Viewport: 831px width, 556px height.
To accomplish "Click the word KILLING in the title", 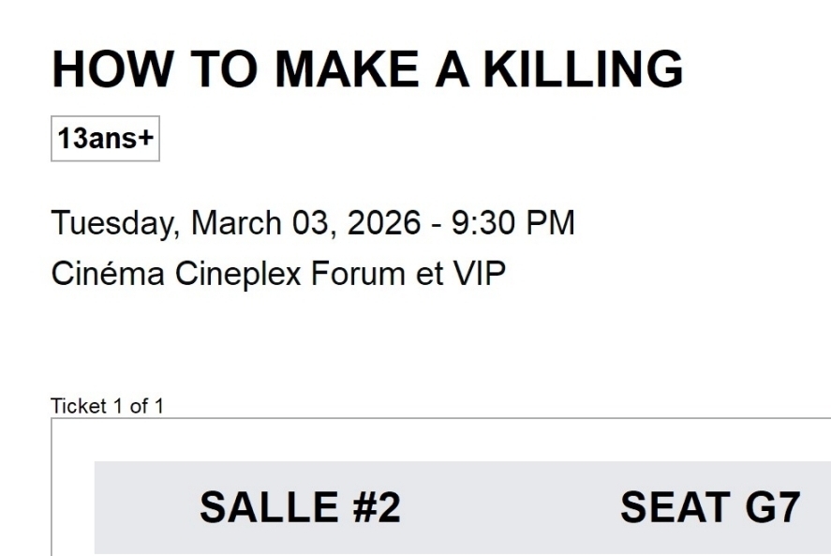I will [x=584, y=70].
